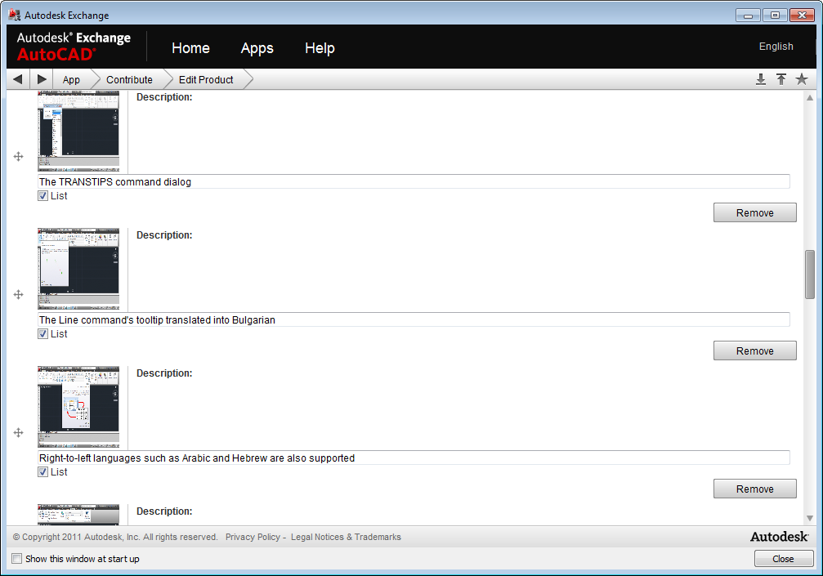Image resolution: width=823 pixels, height=576 pixels.
Task: Open the Apps menu
Action: click(257, 48)
